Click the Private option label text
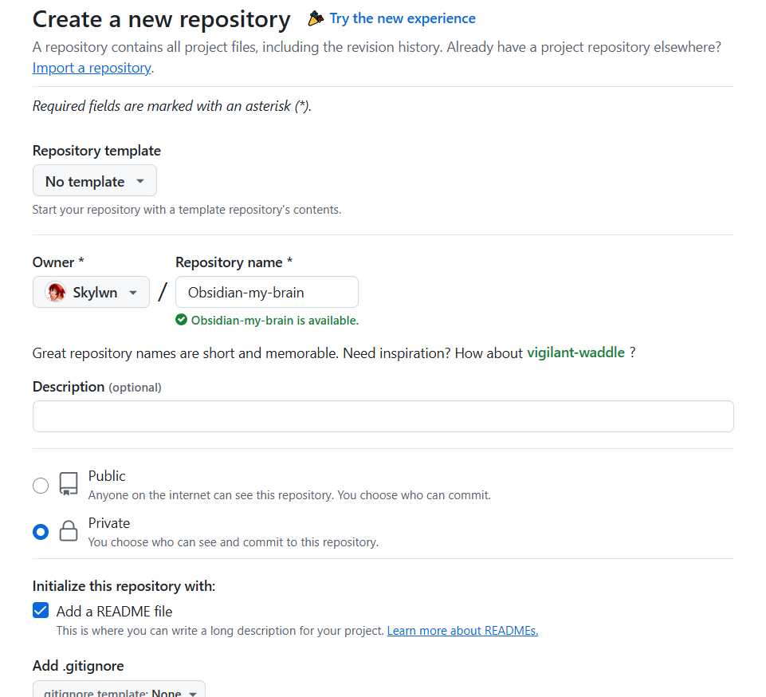This screenshot has height=697, width=766. coord(109,523)
